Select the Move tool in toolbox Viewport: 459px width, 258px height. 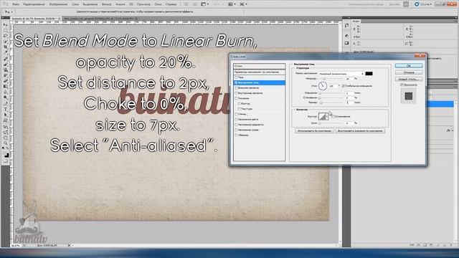(6, 25)
